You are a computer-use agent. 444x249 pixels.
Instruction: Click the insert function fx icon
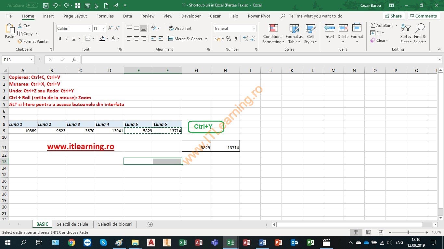pos(74,60)
